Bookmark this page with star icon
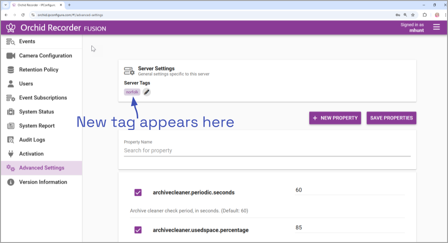 pyautogui.click(x=413, y=15)
